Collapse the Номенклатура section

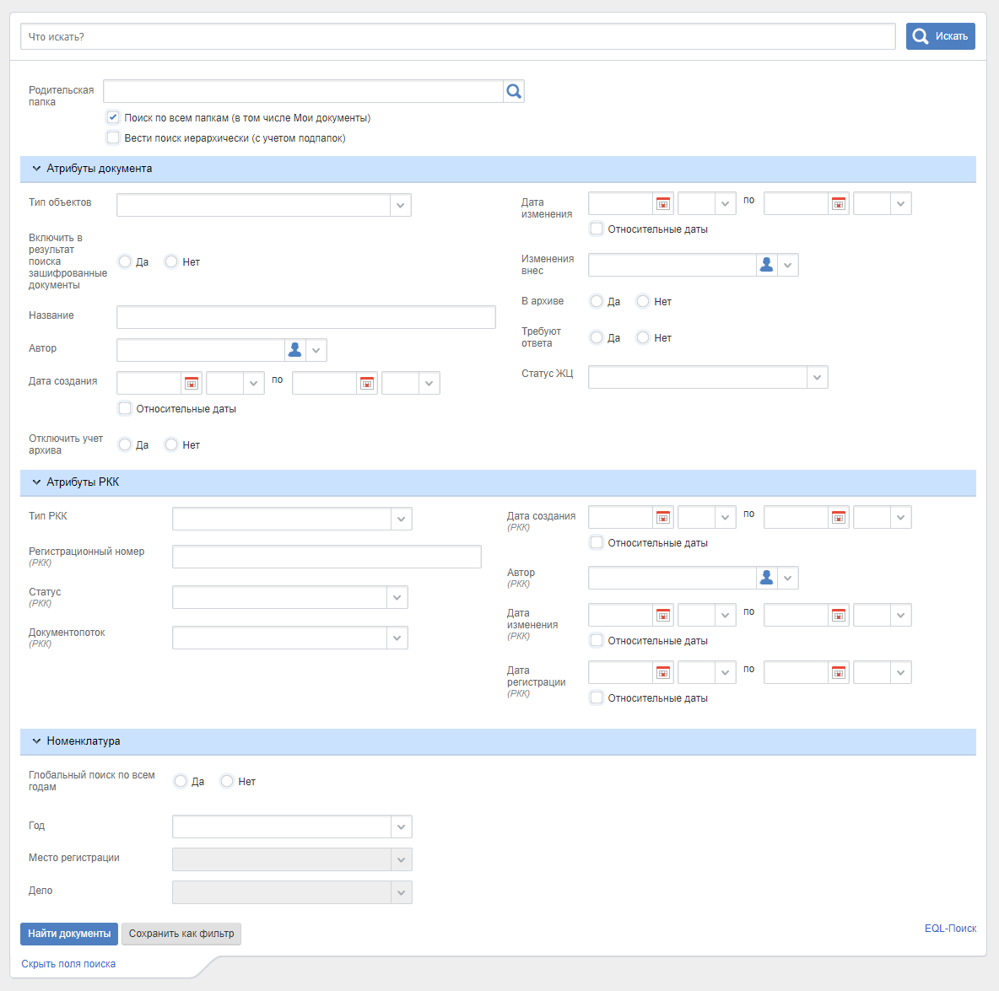click(x=36, y=741)
